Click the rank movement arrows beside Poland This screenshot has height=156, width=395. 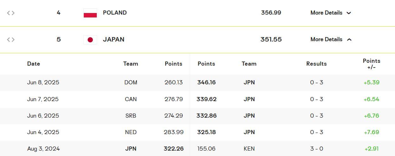[11, 13]
